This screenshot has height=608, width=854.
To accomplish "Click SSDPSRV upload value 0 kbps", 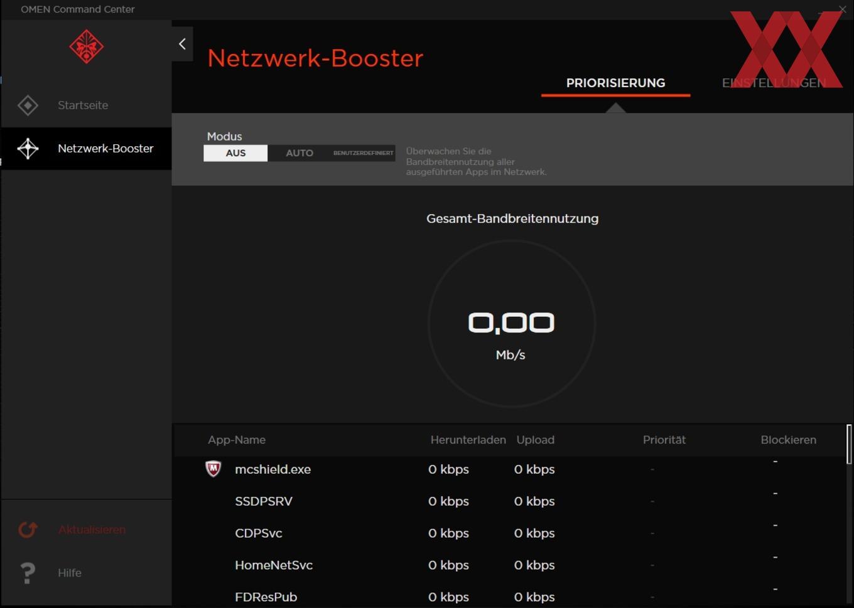I will click(x=534, y=501).
